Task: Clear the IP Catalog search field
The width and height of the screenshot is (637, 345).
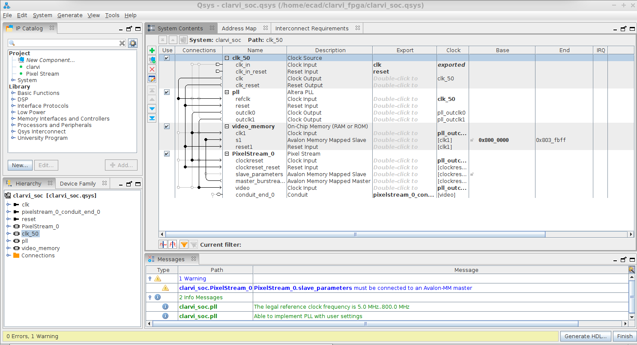Action: point(122,43)
